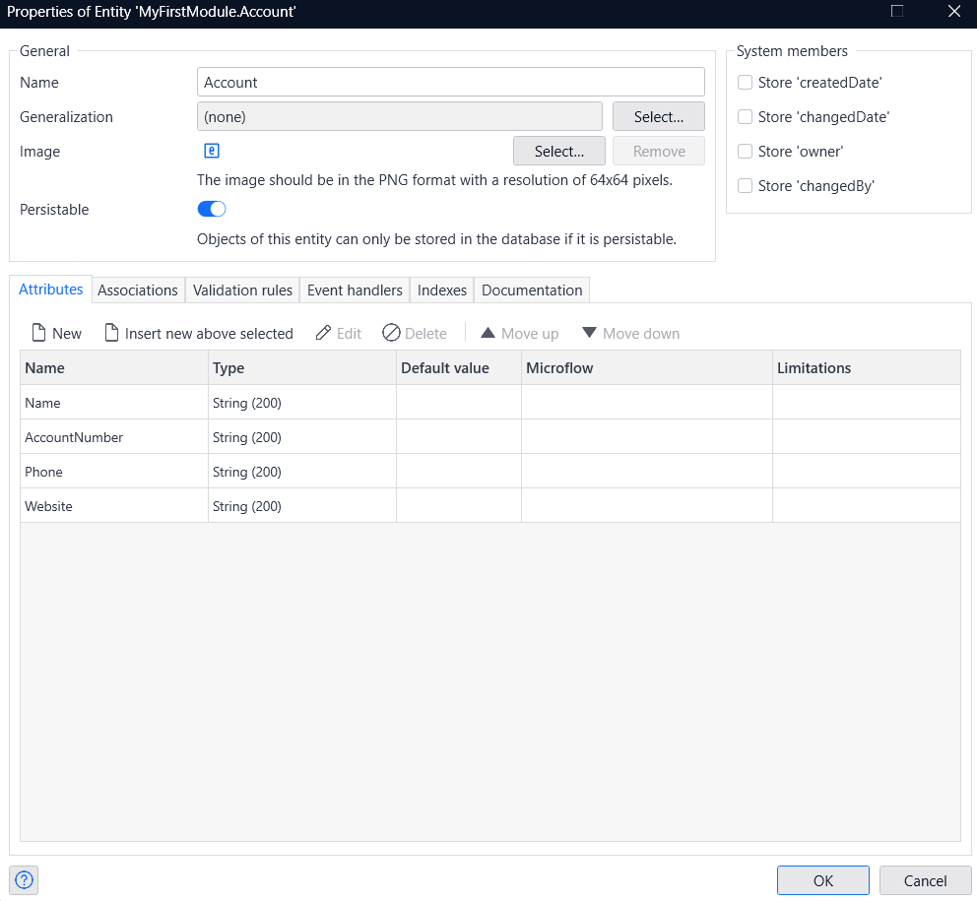Click the Edit pencil icon

[x=323, y=333]
